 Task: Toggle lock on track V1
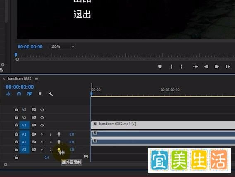16,125
